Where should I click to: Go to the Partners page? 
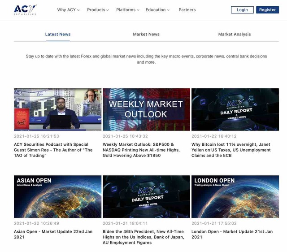coord(187,10)
